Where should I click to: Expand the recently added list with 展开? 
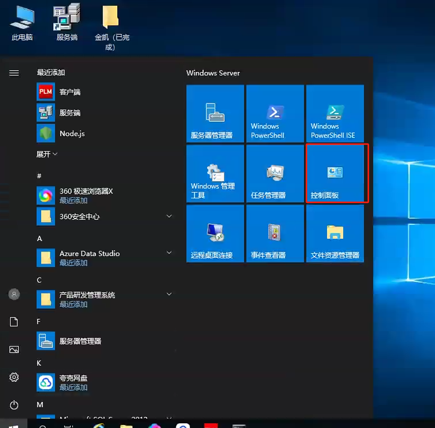pyautogui.click(x=47, y=154)
